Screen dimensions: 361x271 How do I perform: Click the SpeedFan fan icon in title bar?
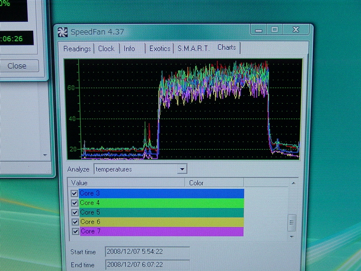[62, 32]
